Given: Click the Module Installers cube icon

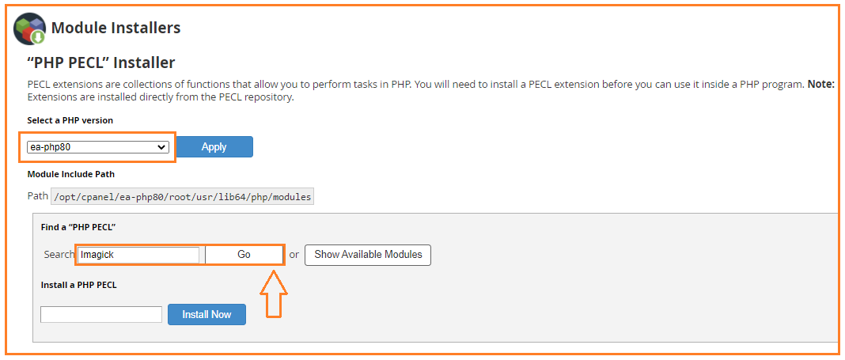Looking at the screenshot, I should [29, 28].
